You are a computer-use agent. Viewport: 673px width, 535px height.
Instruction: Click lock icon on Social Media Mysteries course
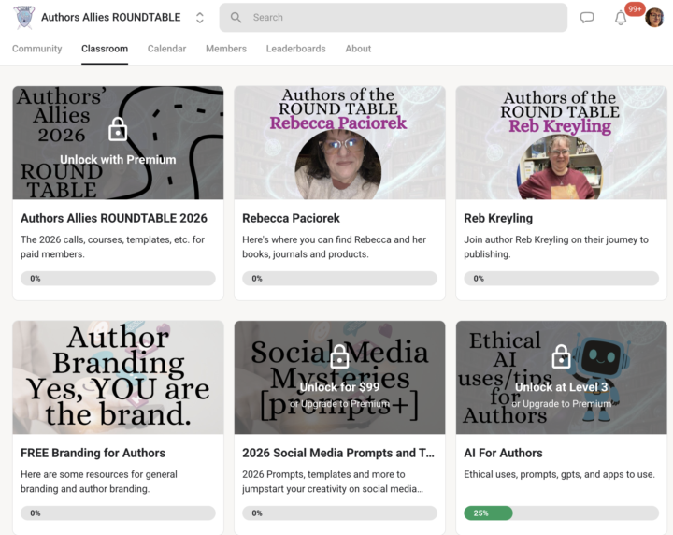(x=339, y=356)
